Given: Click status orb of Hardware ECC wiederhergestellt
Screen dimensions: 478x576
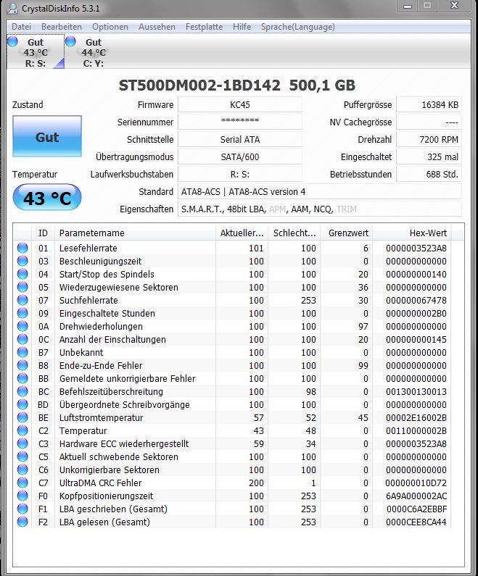Looking at the screenshot, I should pos(22,443).
